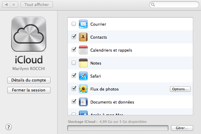Click the Notes notepad icon

click(83, 63)
